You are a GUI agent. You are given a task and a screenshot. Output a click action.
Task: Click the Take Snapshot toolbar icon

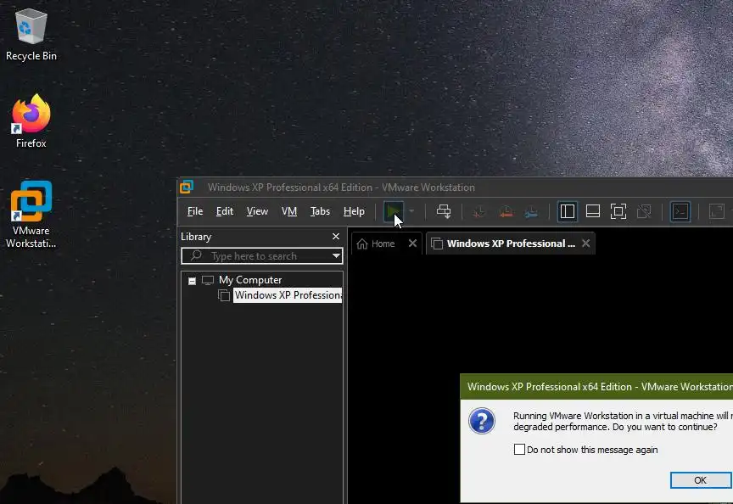pos(478,212)
